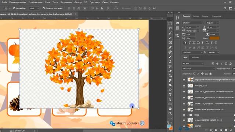Hide the 8656.png_1200 layer
This screenshot has width=235, height=132.
184,86
